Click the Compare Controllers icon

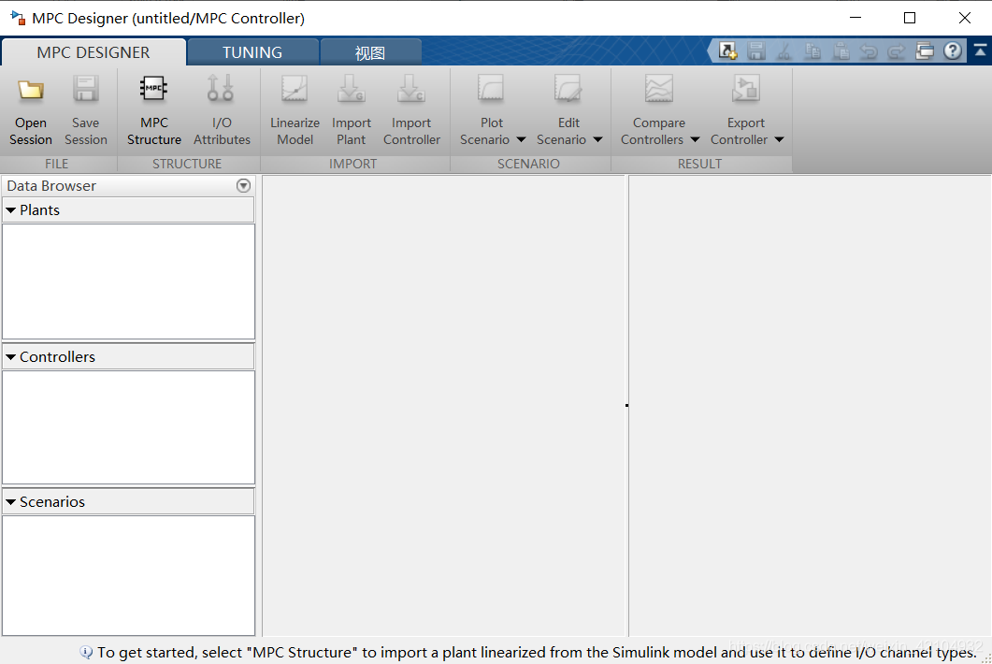tap(658, 89)
